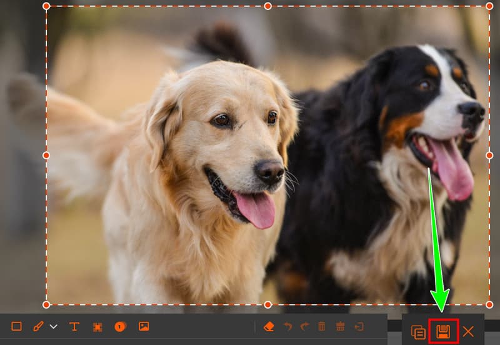Image resolution: width=500 pixels, height=345 pixels.
Task: Select the mosaic blur tool
Action: point(97,327)
